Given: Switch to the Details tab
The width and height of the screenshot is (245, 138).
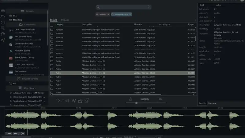Looking at the screenshot, I should coord(202,103).
